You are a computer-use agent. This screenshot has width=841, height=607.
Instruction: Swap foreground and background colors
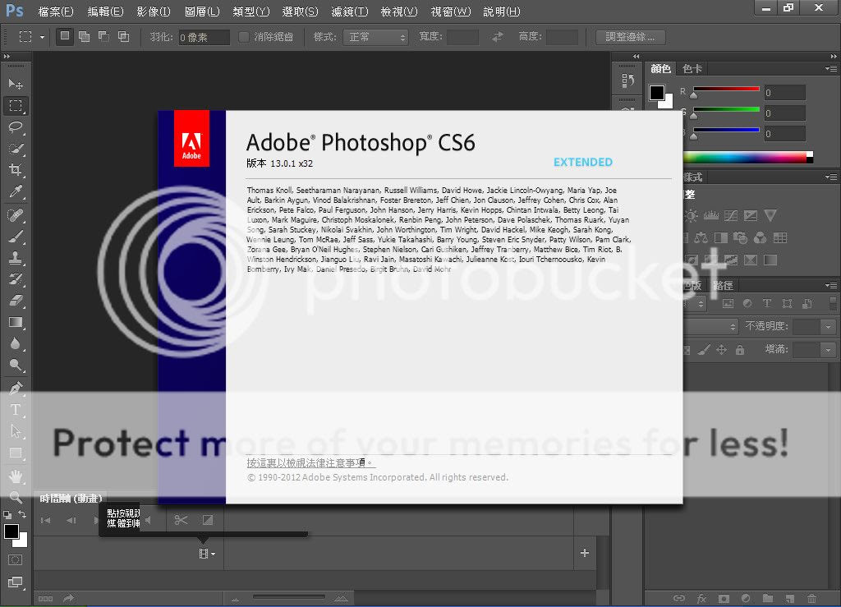[22, 514]
